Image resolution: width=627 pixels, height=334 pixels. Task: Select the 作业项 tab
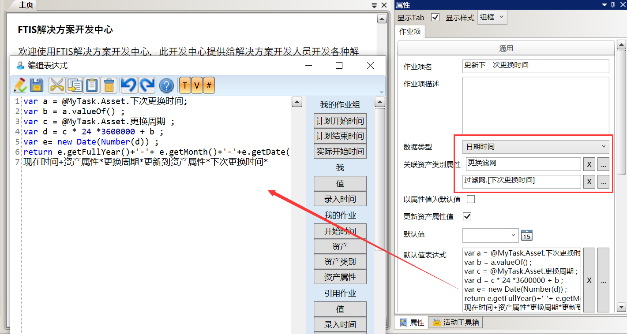point(410,31)
